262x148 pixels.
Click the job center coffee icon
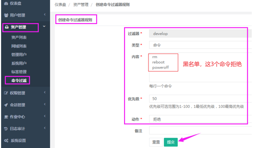[6, 117]
